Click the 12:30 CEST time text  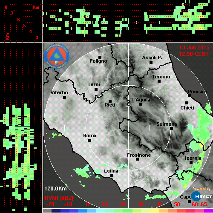coord(194,54)
